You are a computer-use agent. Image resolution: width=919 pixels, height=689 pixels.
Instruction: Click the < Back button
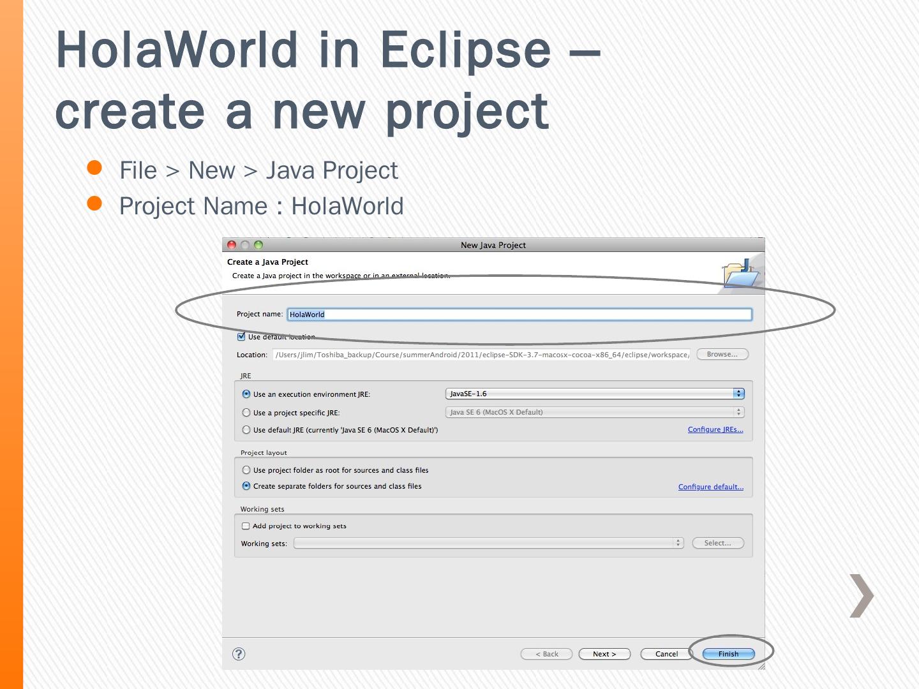click(x=546, y=654)
